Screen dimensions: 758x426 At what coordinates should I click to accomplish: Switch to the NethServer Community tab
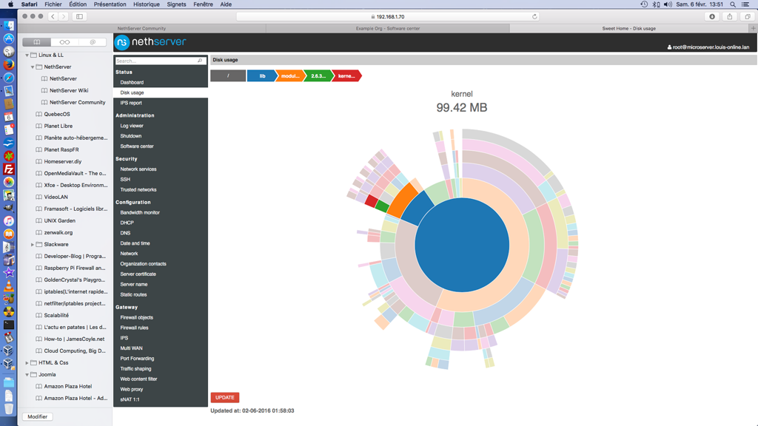tap(141, 29)
